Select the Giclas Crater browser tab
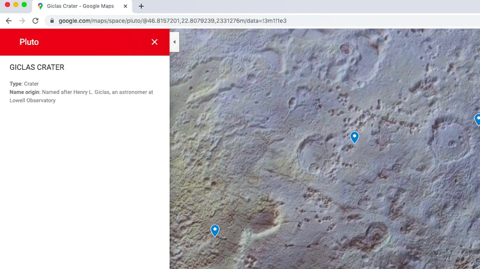480x269 pixels. point(82,6)
